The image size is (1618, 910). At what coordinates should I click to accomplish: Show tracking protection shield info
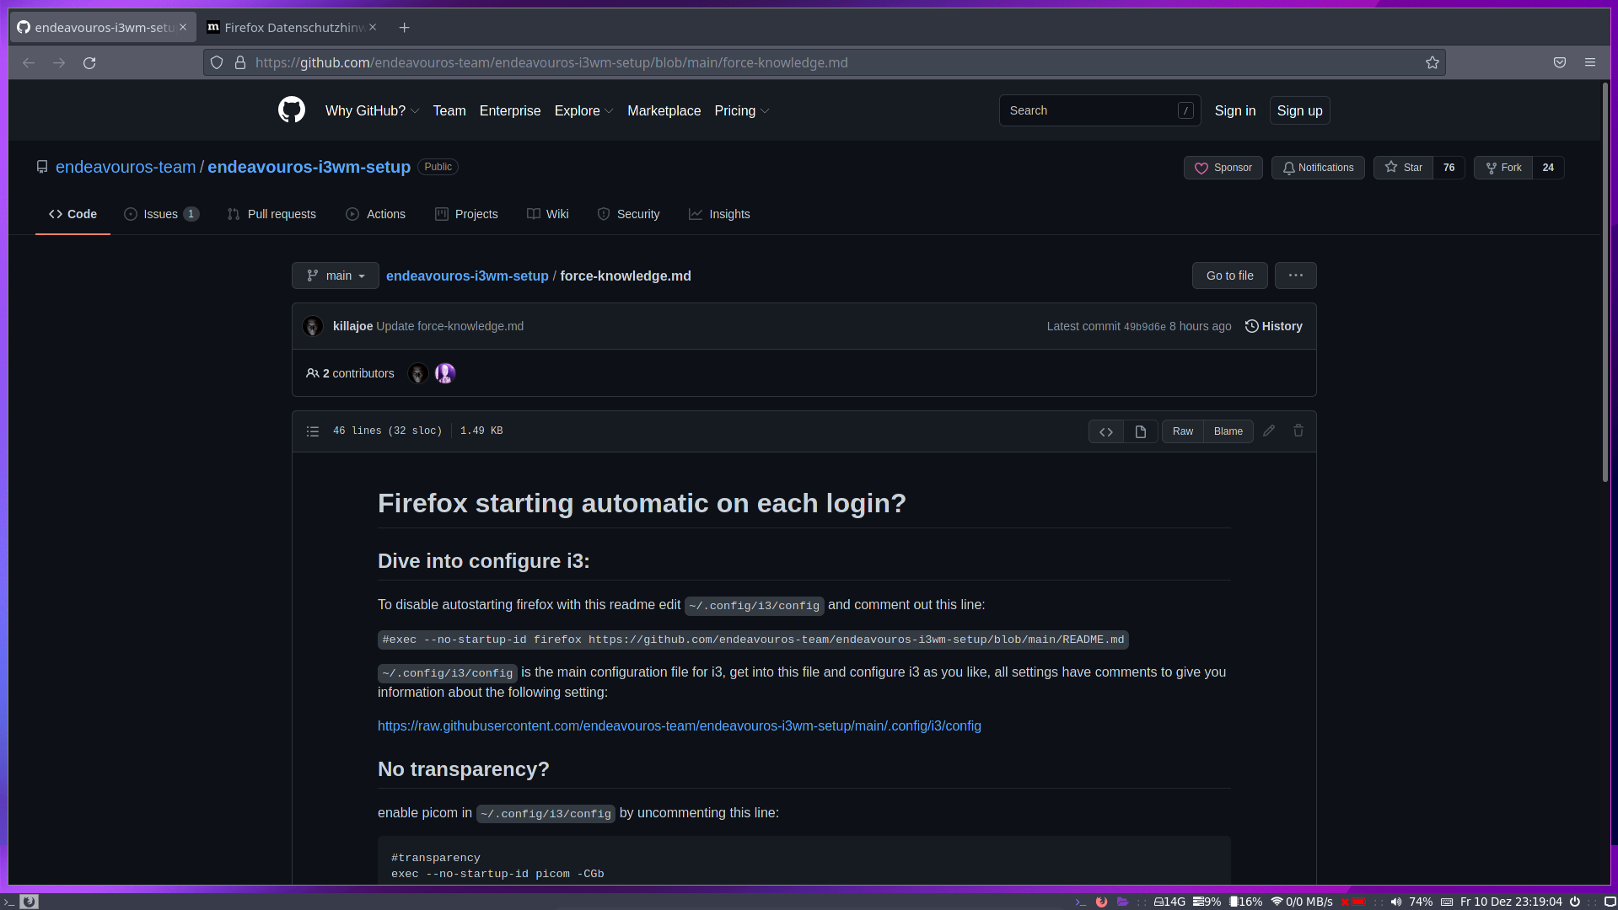tap(217, 63)
